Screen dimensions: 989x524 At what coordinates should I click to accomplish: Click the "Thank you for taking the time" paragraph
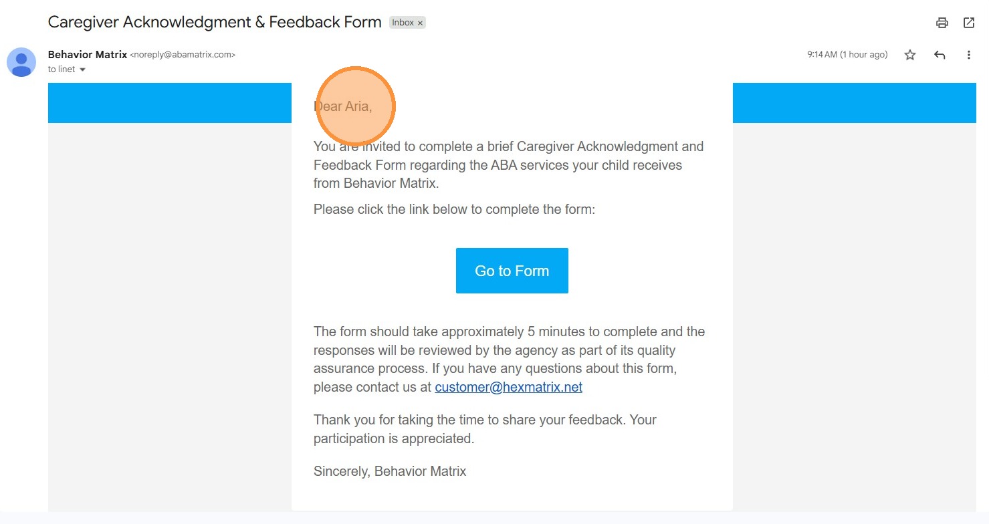tap(485, 429)
